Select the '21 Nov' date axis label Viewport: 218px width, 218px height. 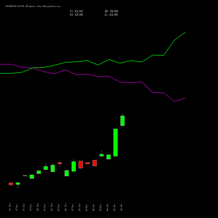click(44, 207)
